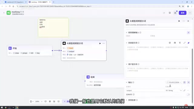Viewport: 194px width, 109px height.
Task: Open the 100% zoom level dropdown
Action: coord(39,102)
